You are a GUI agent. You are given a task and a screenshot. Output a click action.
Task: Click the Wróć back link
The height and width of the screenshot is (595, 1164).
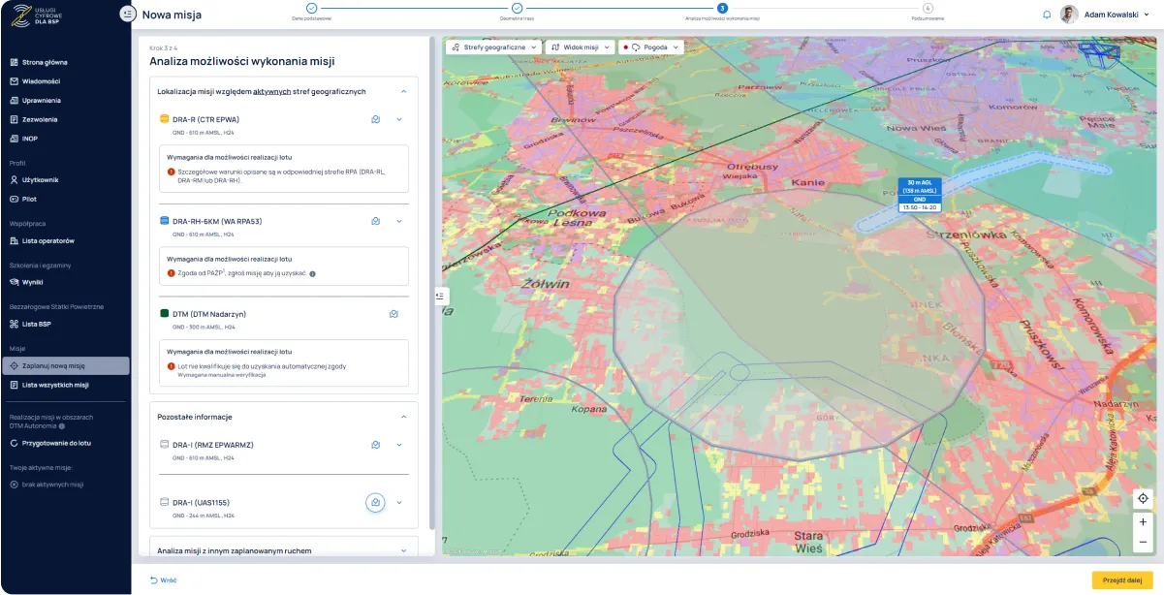pyautogui.click(x=163, y=579)
